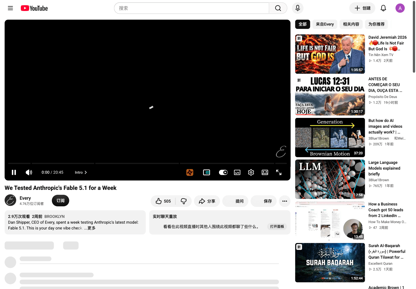This screenshot has width=416, height=289.
Task: Visit the Tin Nên Xem TV channel
Action: 381,55
